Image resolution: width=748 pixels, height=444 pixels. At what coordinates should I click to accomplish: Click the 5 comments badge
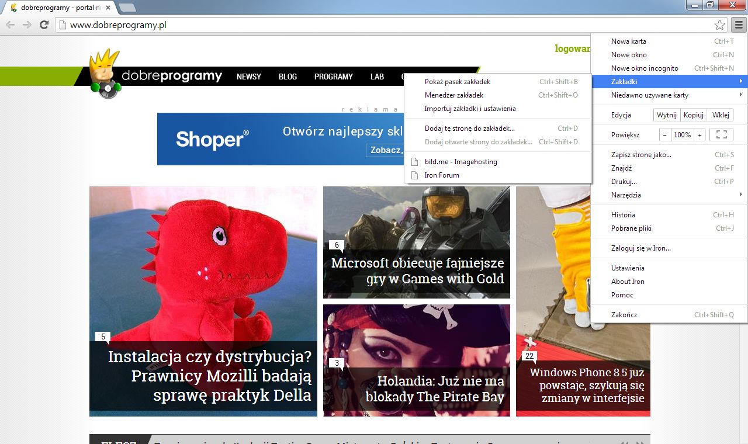tap(103, 337)
